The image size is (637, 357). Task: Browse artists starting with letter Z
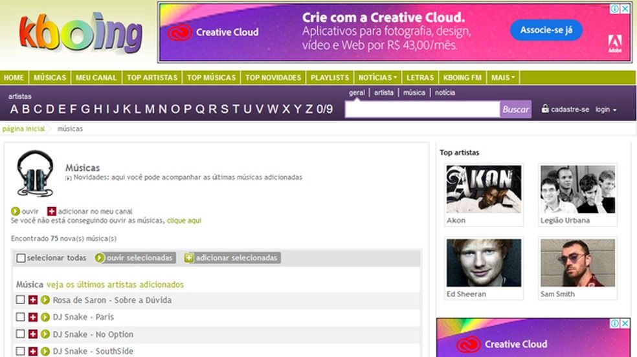(x=309, y=109)
